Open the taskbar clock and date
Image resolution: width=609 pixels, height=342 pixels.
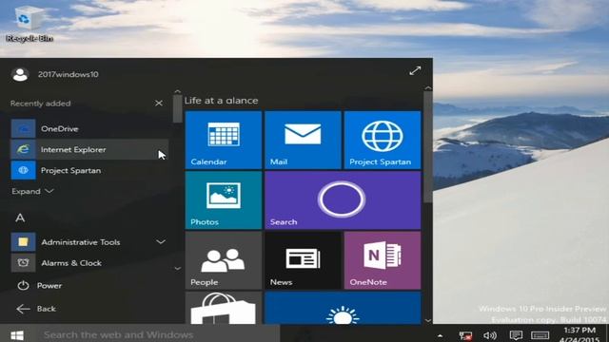pyautogui.click(x=580, y=335)
